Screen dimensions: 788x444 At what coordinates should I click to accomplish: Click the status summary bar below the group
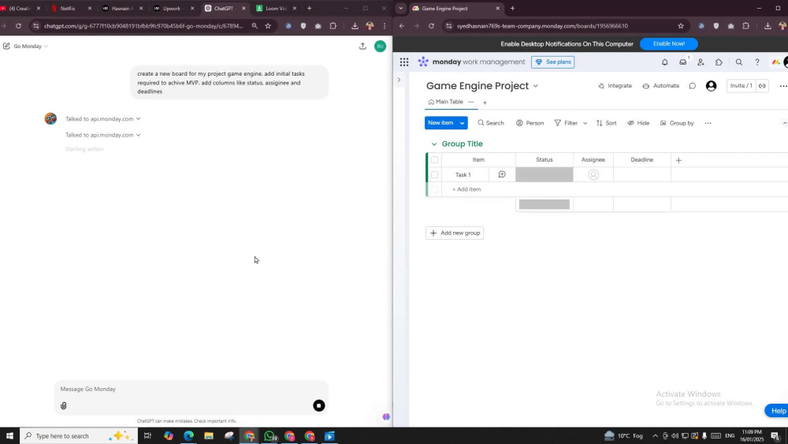coord(545,204)
